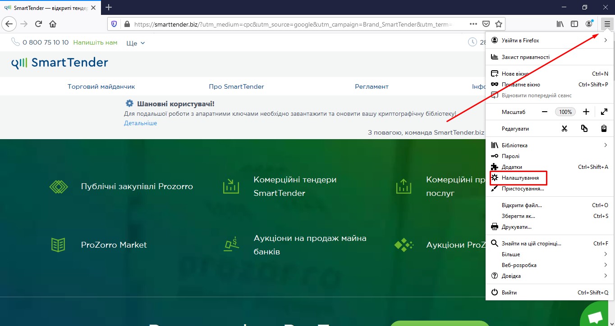Enter full screen mode from the zoom row
This screenshot has width=615, height=326.
604,112
